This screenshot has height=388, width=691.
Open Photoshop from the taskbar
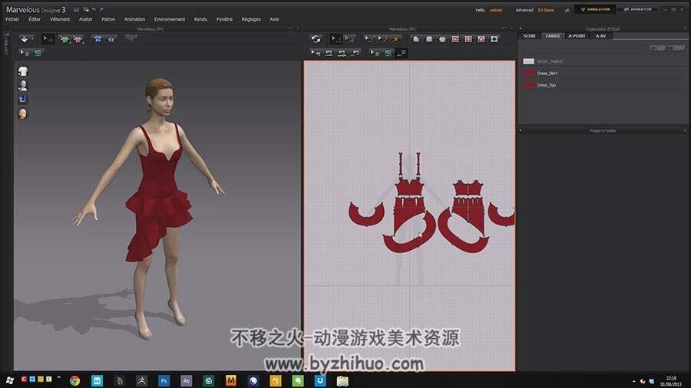[x=164, y=380]
